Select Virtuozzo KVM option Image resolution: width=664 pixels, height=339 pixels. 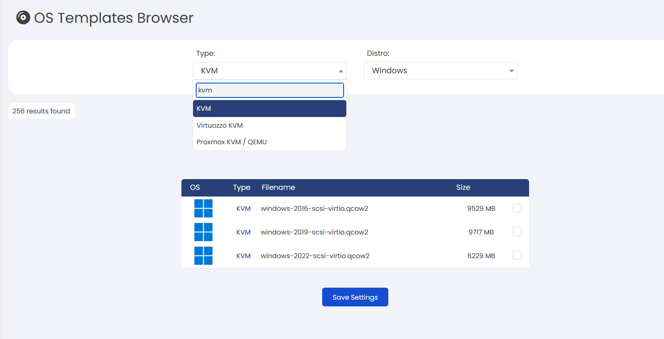(x=269, y=126)
